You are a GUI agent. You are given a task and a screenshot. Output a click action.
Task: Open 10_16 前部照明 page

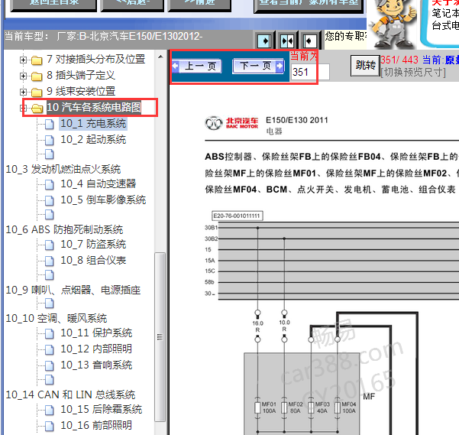tap(96, 425)
